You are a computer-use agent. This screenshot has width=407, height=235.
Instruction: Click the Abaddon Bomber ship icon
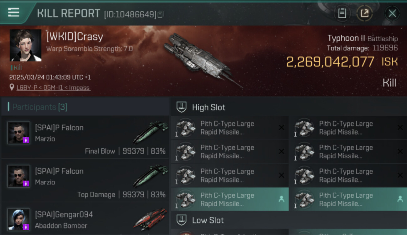point(150,219)
